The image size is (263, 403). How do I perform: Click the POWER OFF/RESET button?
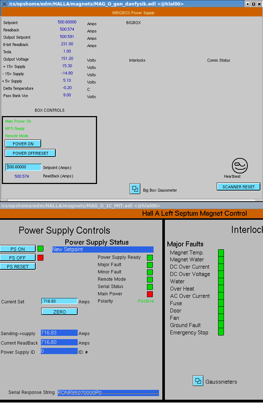click(x=30, y=153)
